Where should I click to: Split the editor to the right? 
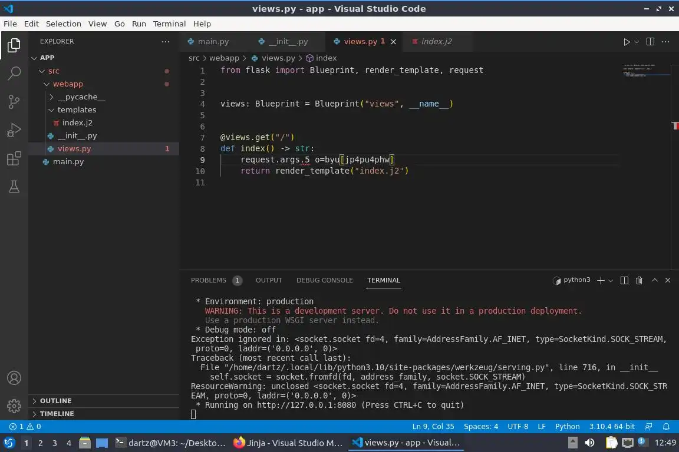pyautogui.click(x=650, y=42)
